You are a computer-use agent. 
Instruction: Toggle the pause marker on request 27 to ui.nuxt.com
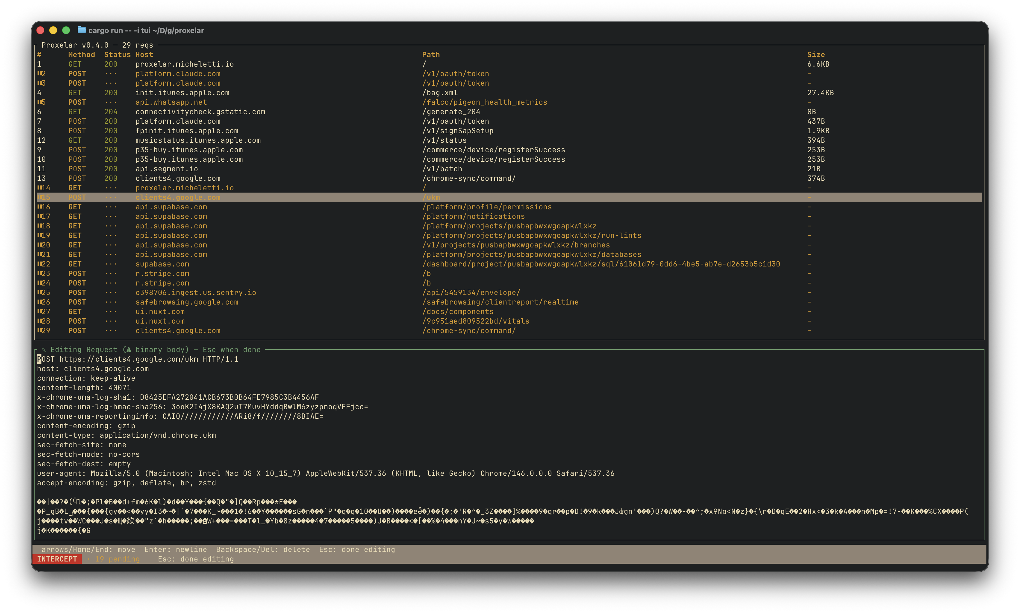39,312
